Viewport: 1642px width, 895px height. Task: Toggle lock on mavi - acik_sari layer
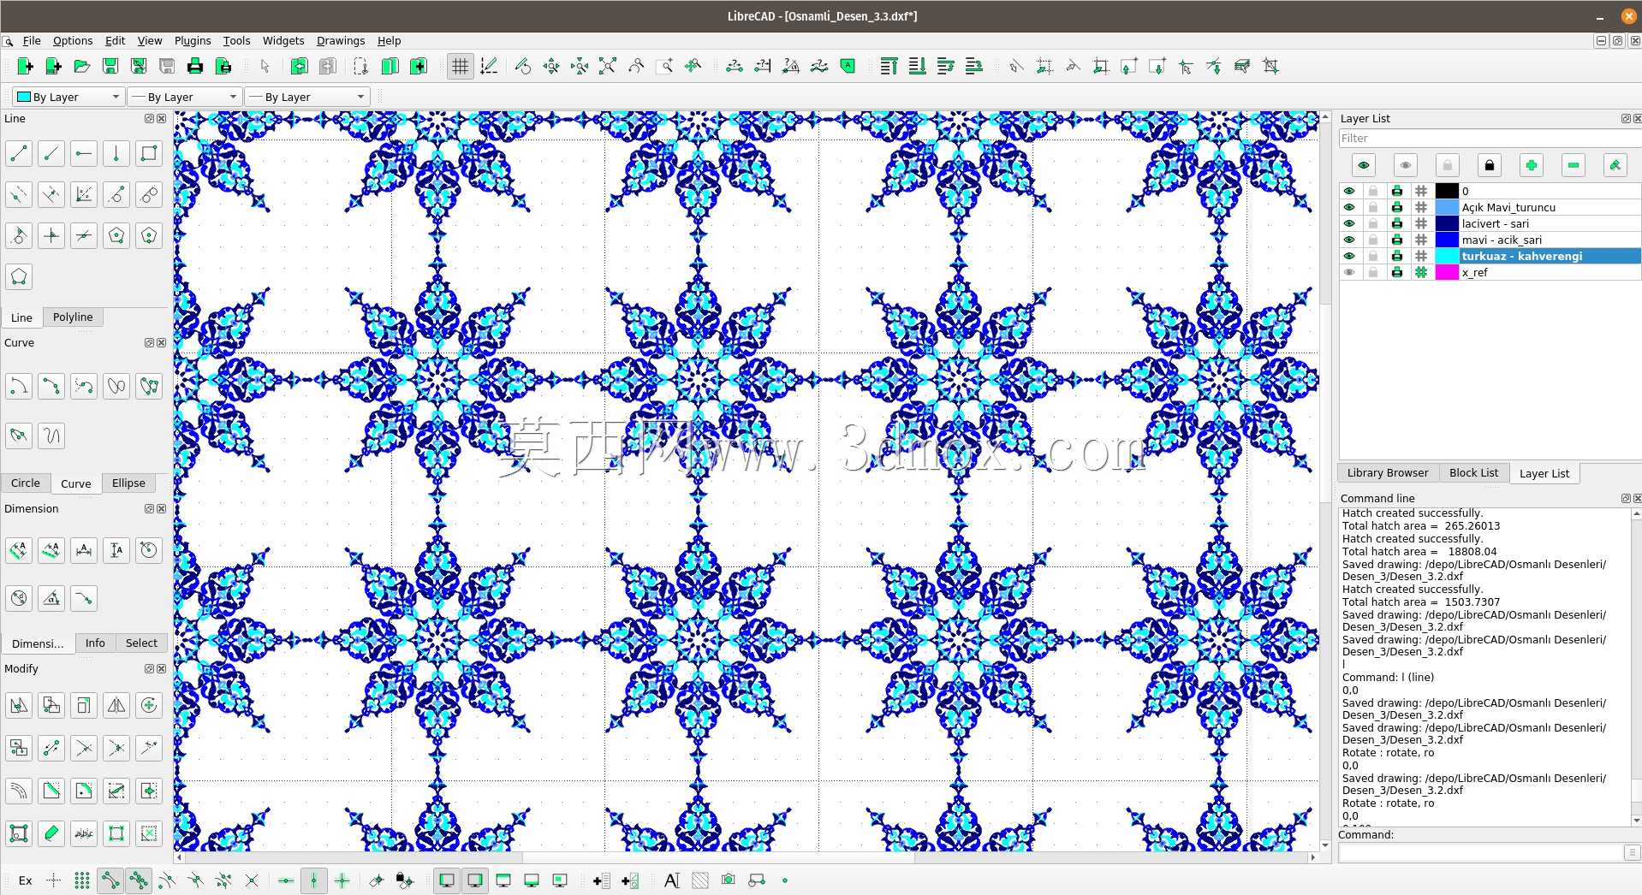(1373, 240)
